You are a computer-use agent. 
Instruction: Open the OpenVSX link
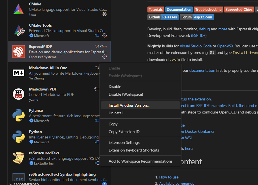pyautogui.click(x=225, y=46)
